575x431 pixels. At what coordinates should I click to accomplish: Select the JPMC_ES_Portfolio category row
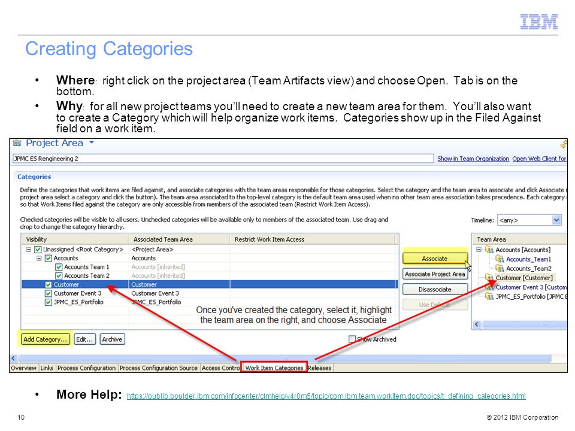pos(210,302)
